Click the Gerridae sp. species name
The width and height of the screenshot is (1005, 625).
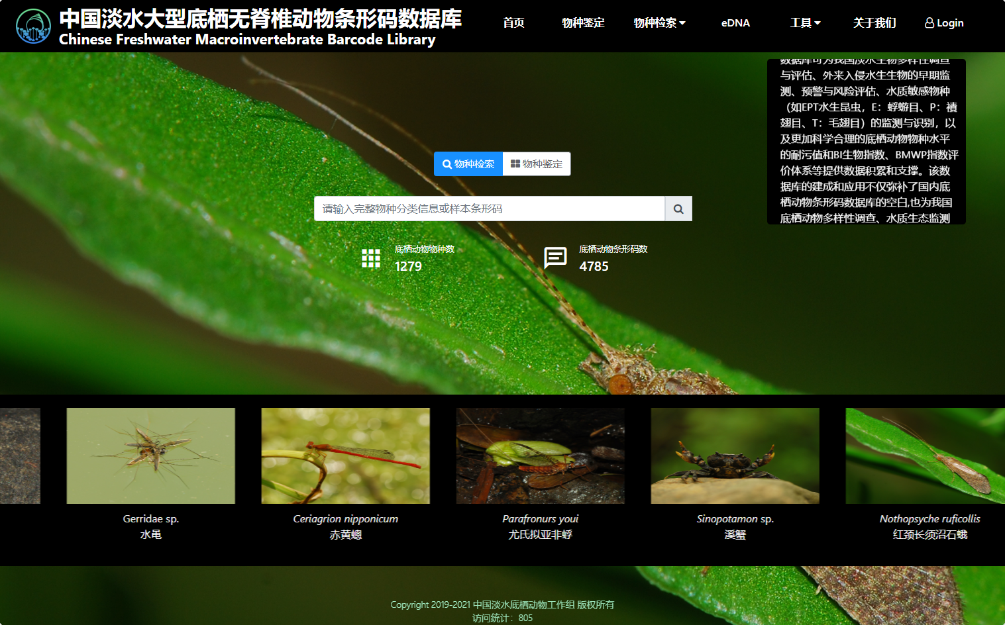coord(151,519)
